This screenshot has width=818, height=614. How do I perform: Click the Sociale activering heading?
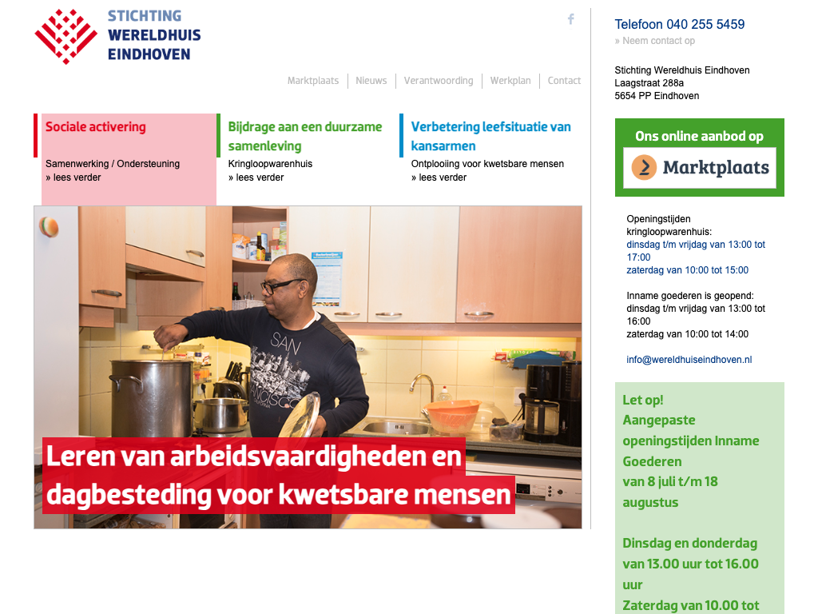coord(96,127)
